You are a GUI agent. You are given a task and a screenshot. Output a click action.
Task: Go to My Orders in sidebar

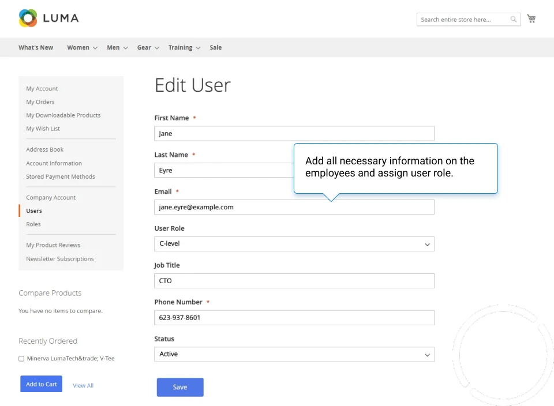point(40,102)
